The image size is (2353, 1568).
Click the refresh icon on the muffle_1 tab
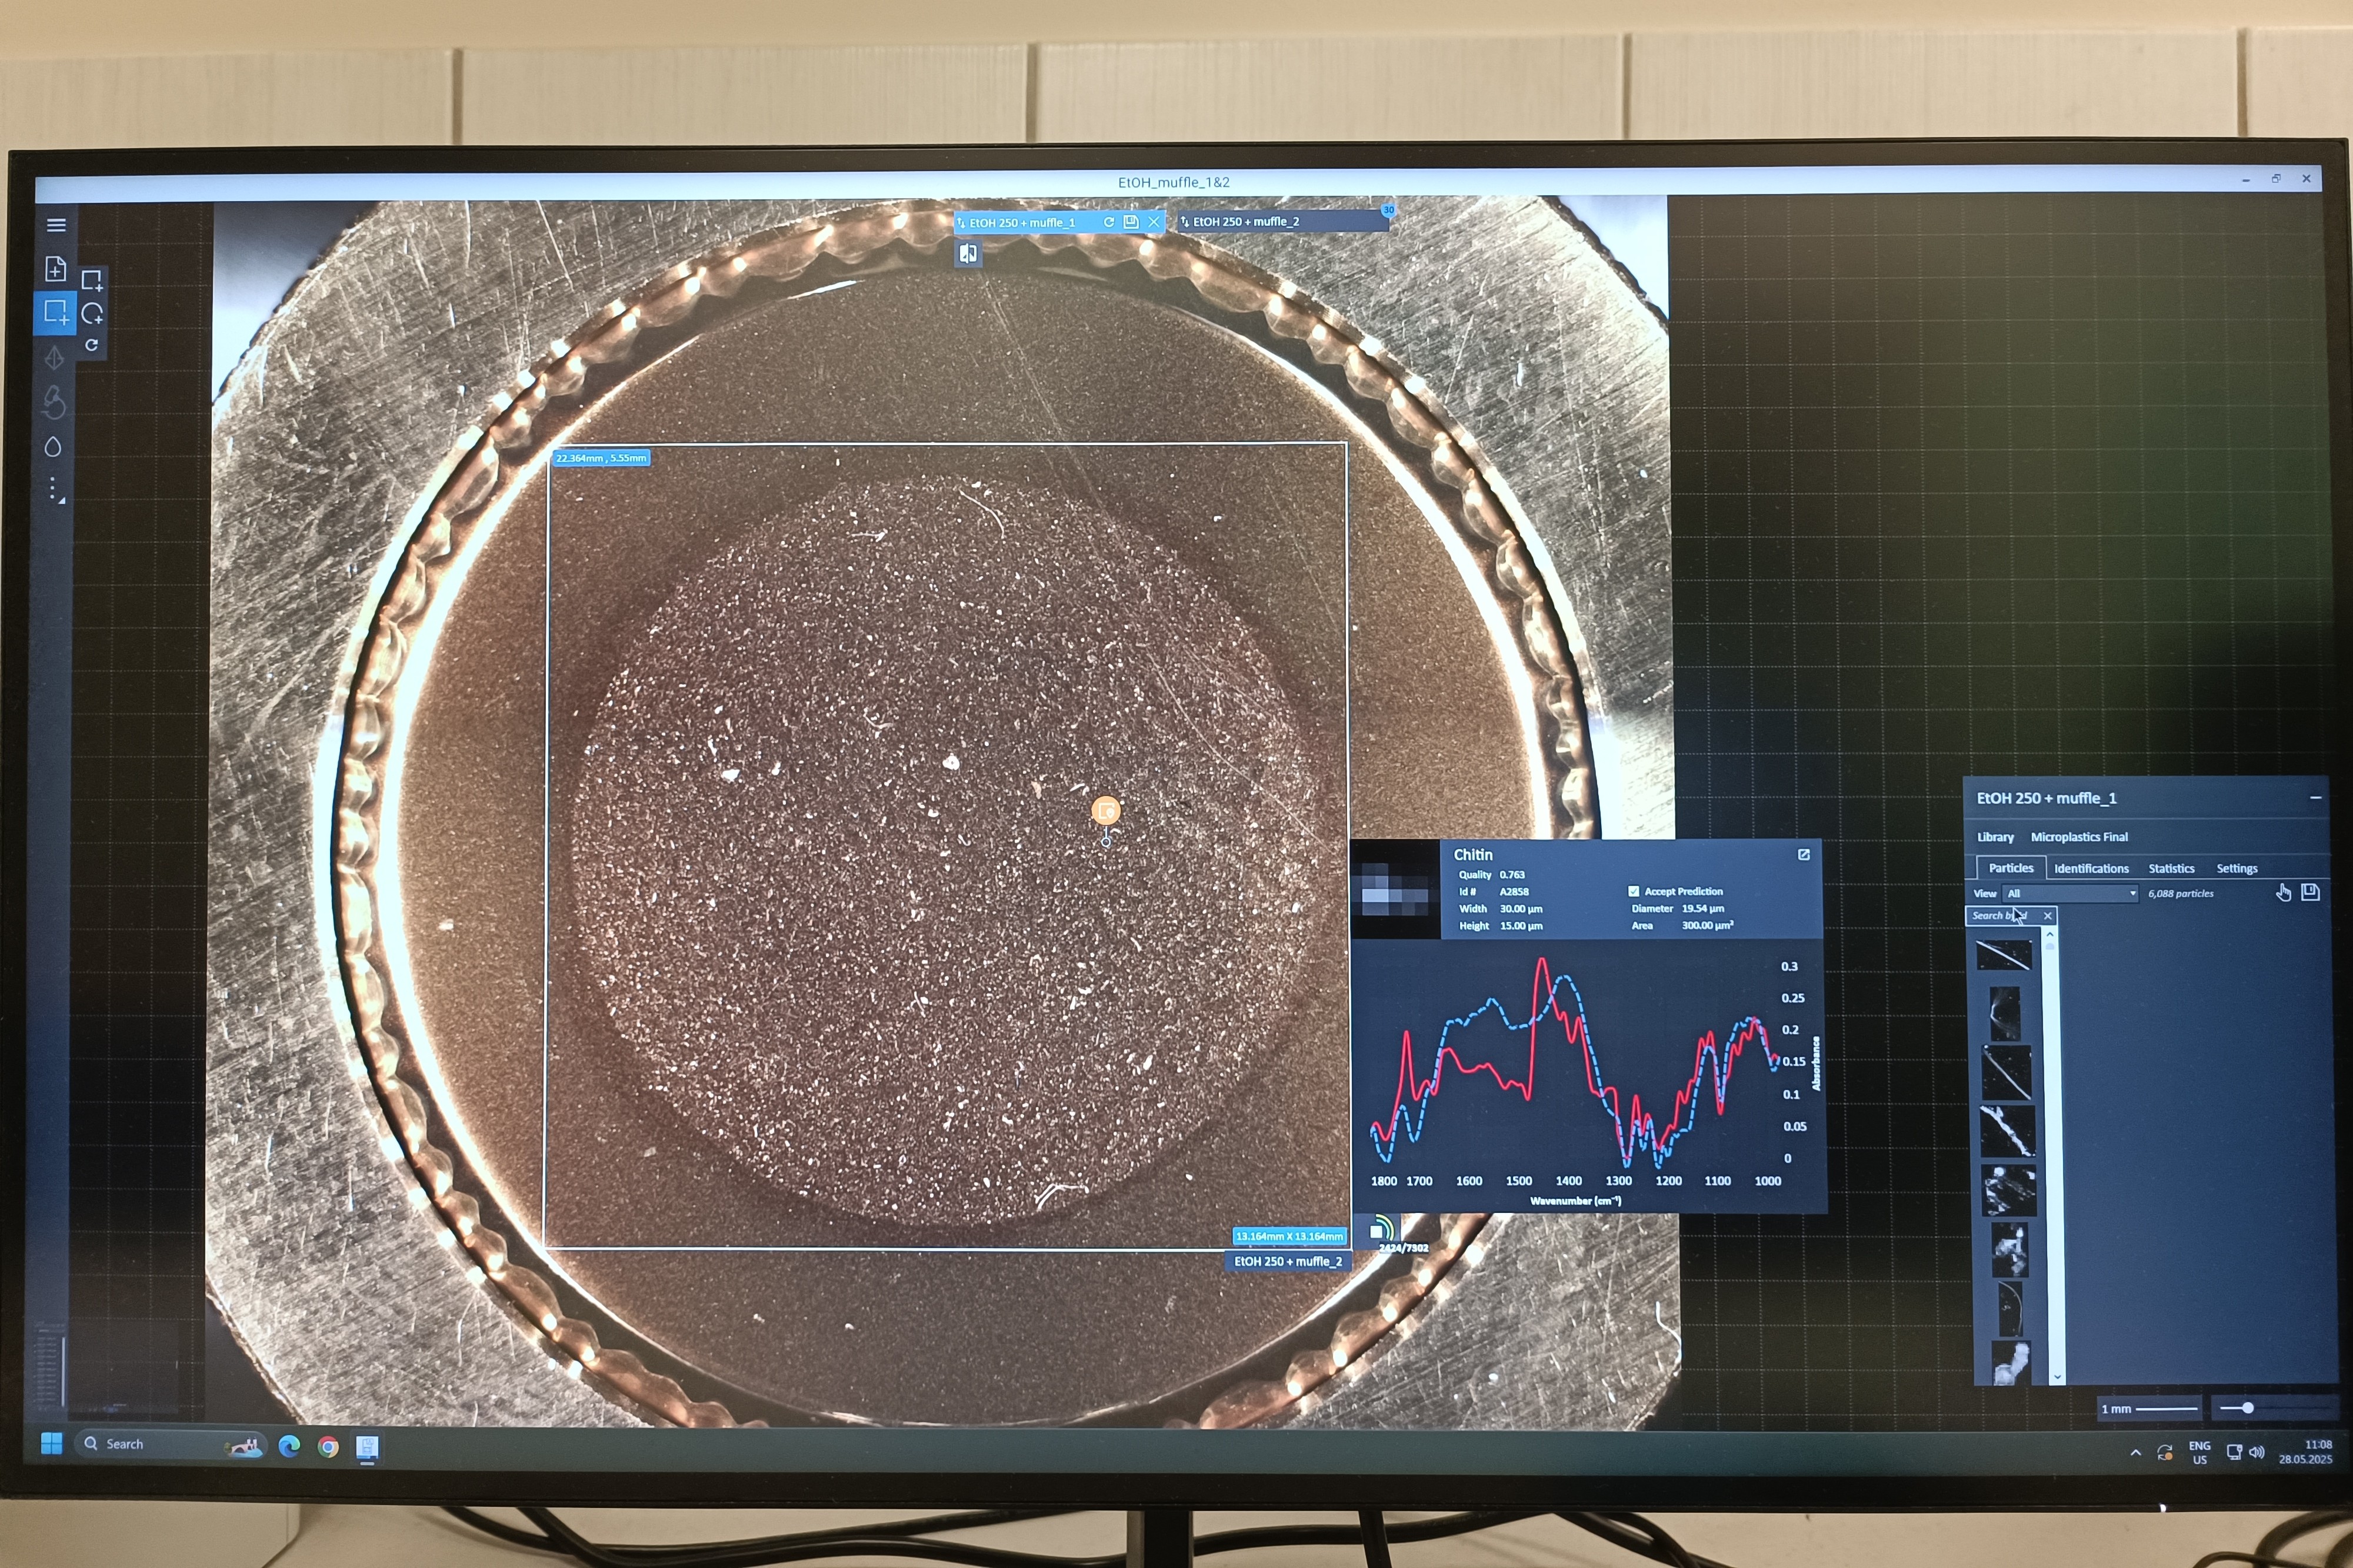coord(1108,222)
